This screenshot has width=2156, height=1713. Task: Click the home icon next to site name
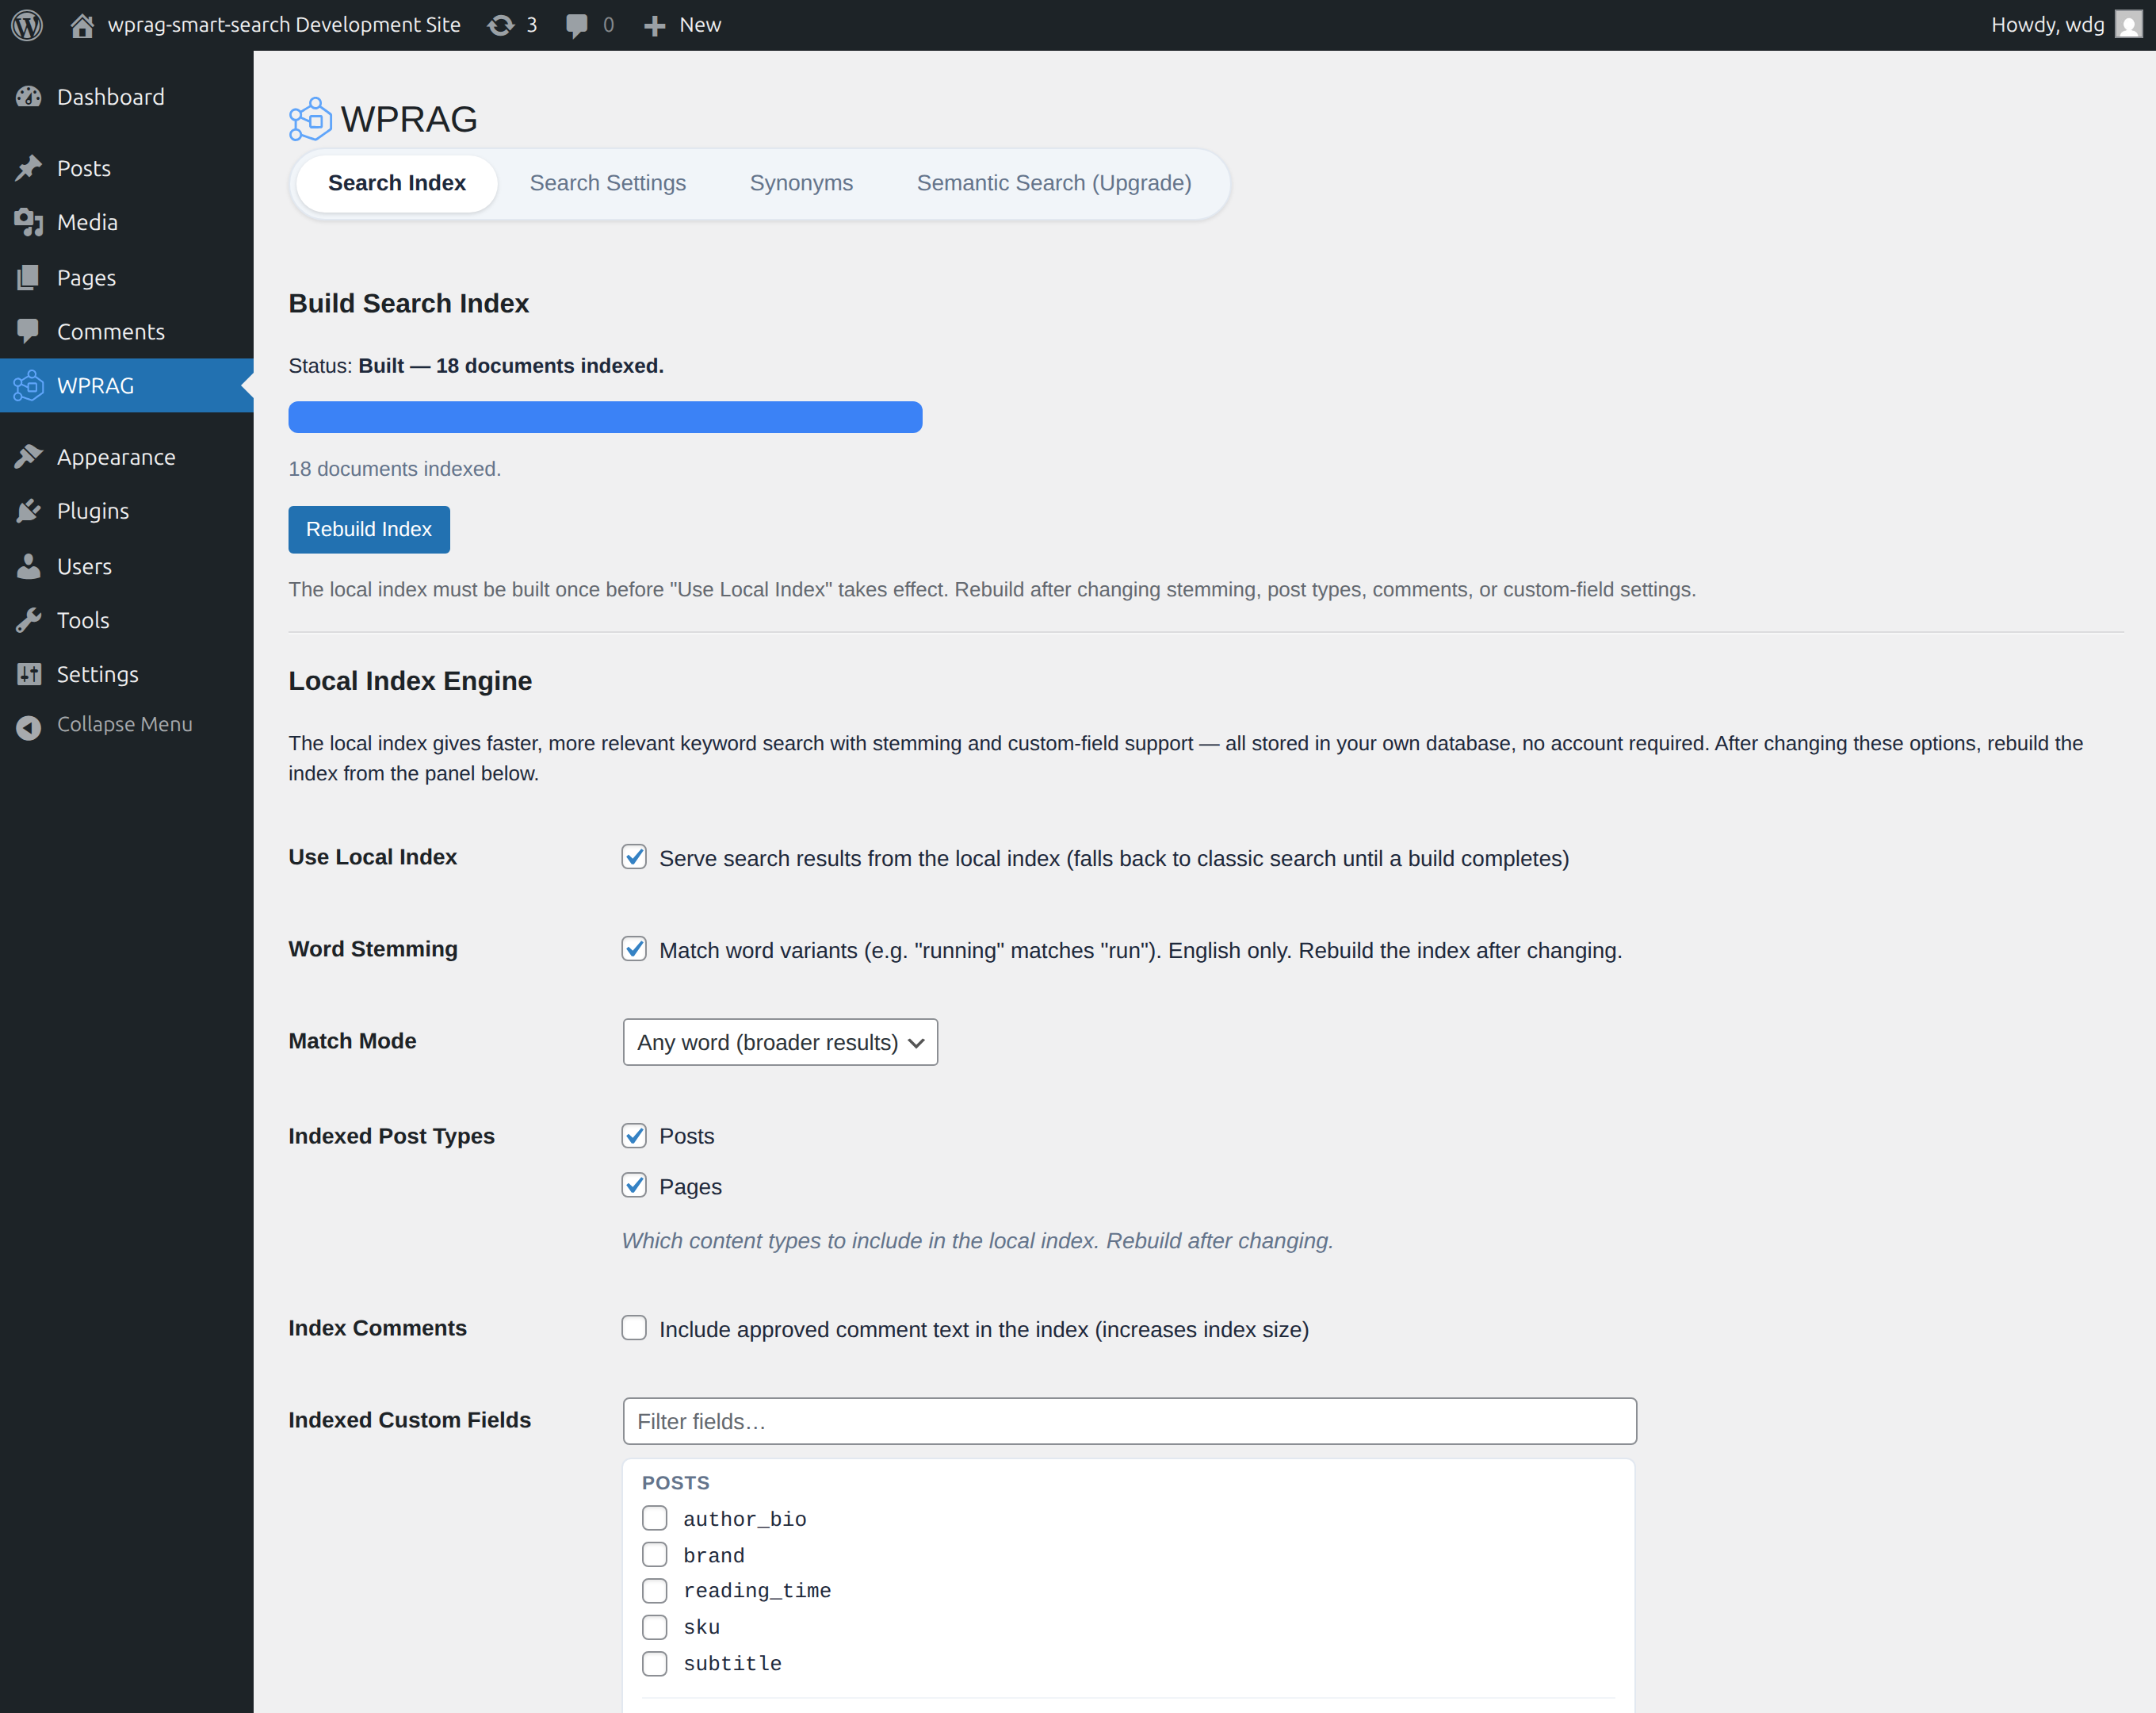pos(82,25)
